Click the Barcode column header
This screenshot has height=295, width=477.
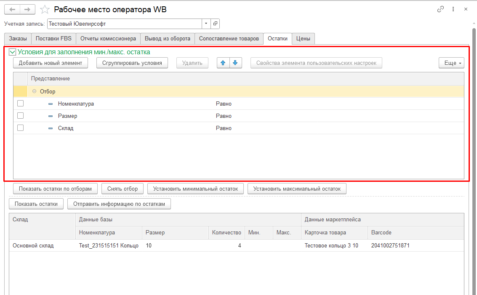(416, 232)
